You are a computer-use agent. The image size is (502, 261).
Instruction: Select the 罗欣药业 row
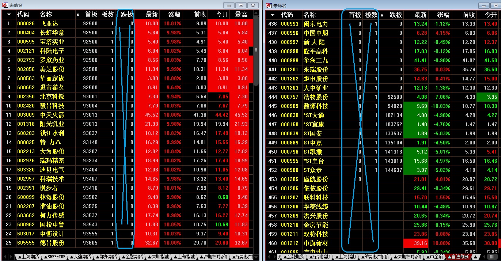(x=128, y=60)
